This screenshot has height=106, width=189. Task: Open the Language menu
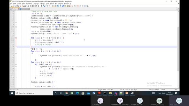click(35, 4)
